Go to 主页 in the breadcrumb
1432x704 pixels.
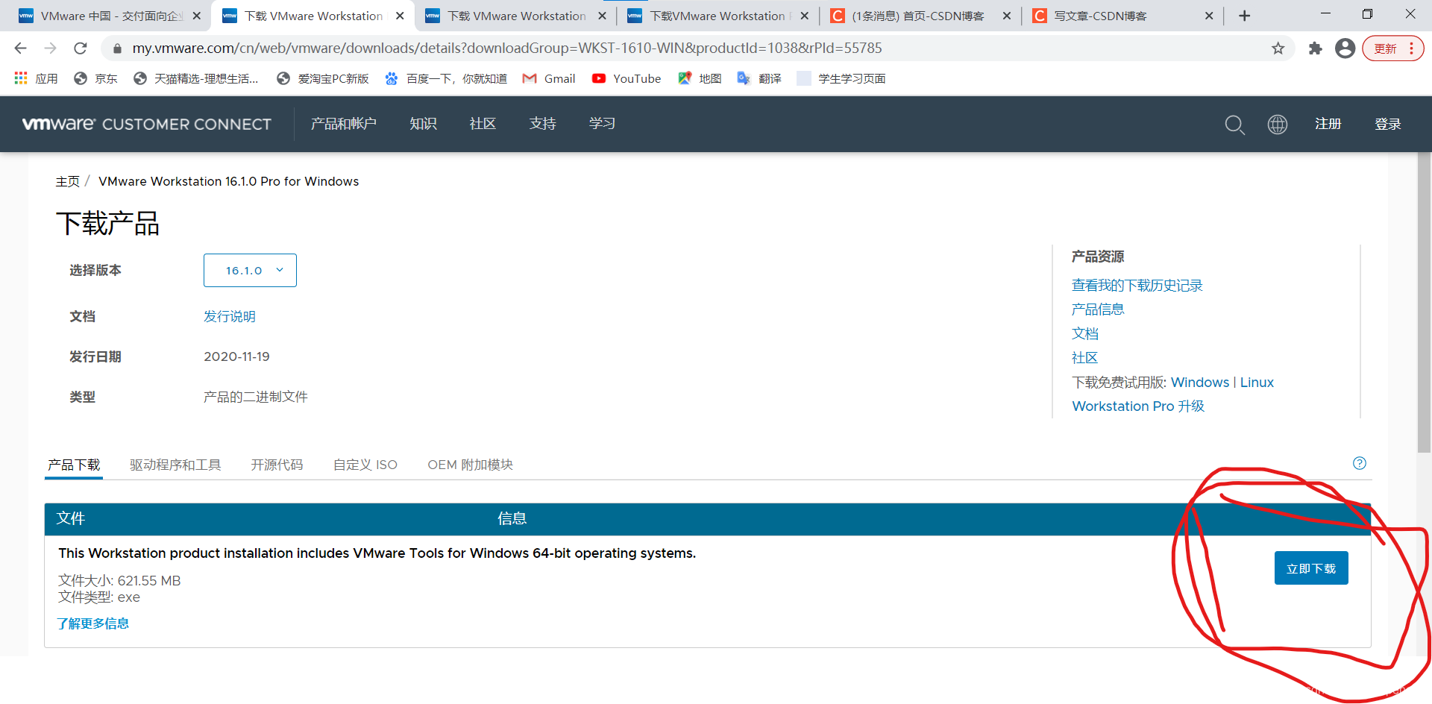click(67, 181)
